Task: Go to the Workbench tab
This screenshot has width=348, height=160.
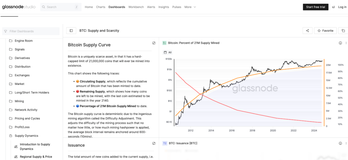Action: pos(136,7)
